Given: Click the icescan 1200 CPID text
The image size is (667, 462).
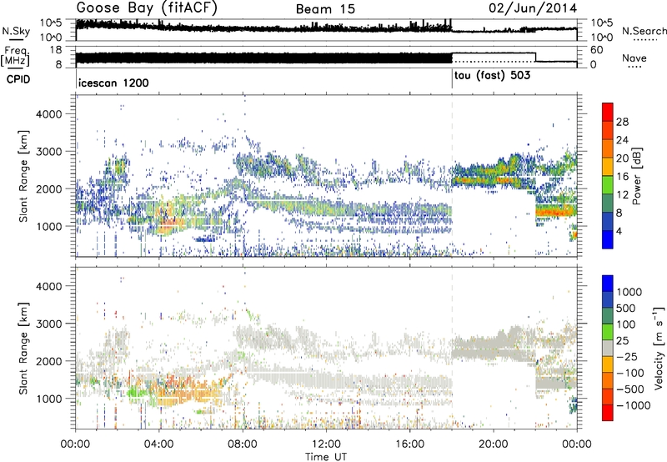Looking at the screenshot, I should click(x=113, y=83).
